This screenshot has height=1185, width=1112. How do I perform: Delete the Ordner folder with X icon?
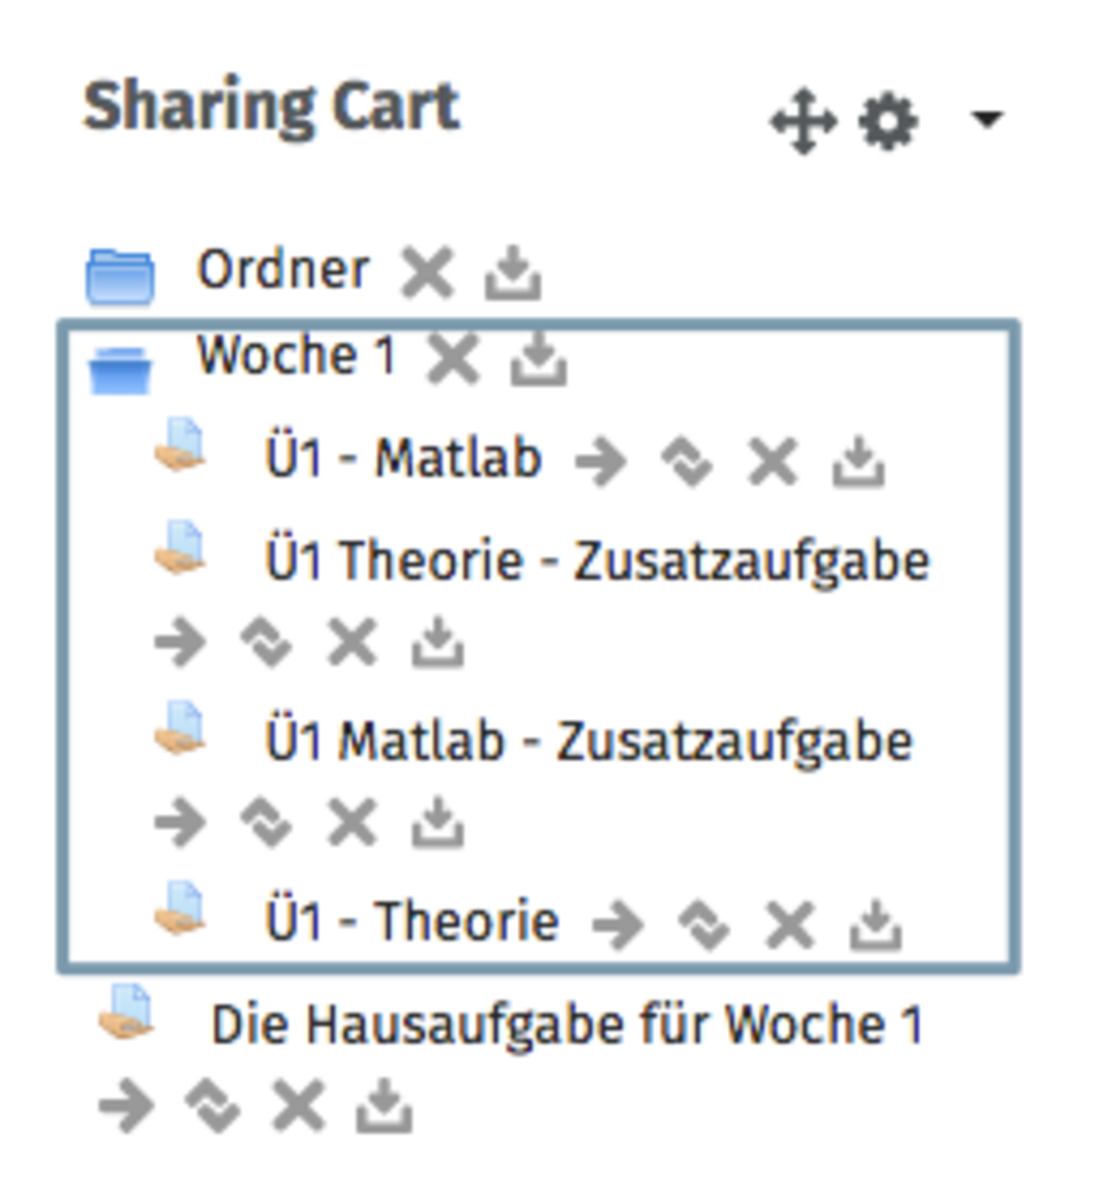pyautogui.click(x=427, y=274)
